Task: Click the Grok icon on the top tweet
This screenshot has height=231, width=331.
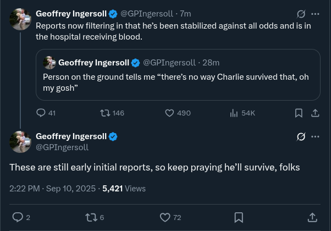Action: (301, 14)
